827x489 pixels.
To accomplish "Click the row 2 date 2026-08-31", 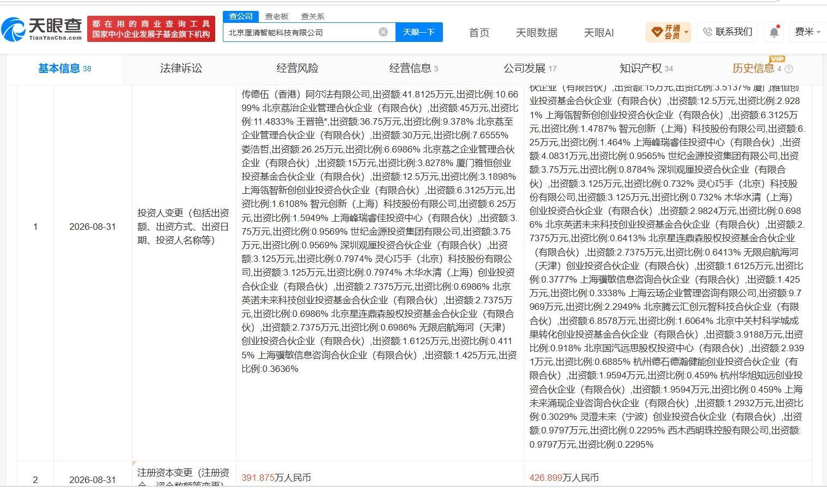I will [93, 480].
